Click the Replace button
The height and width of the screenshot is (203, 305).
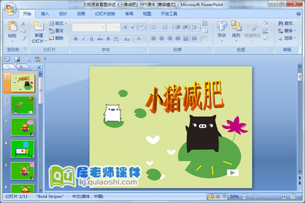[x=286, y=30]
